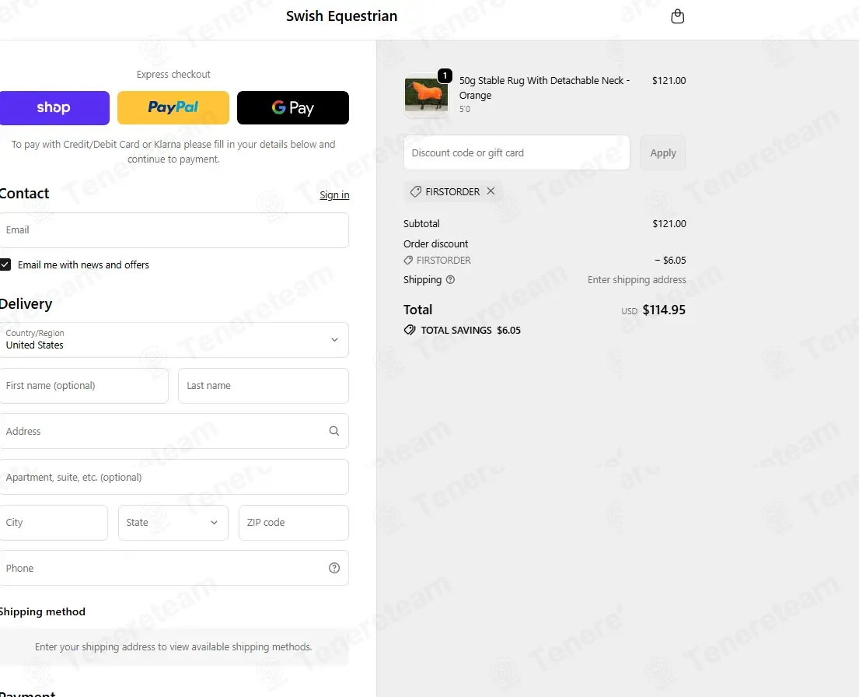Click the Shipping method heading
The height and width of the screenshot is (697, 859).
(x=42, y=611)
